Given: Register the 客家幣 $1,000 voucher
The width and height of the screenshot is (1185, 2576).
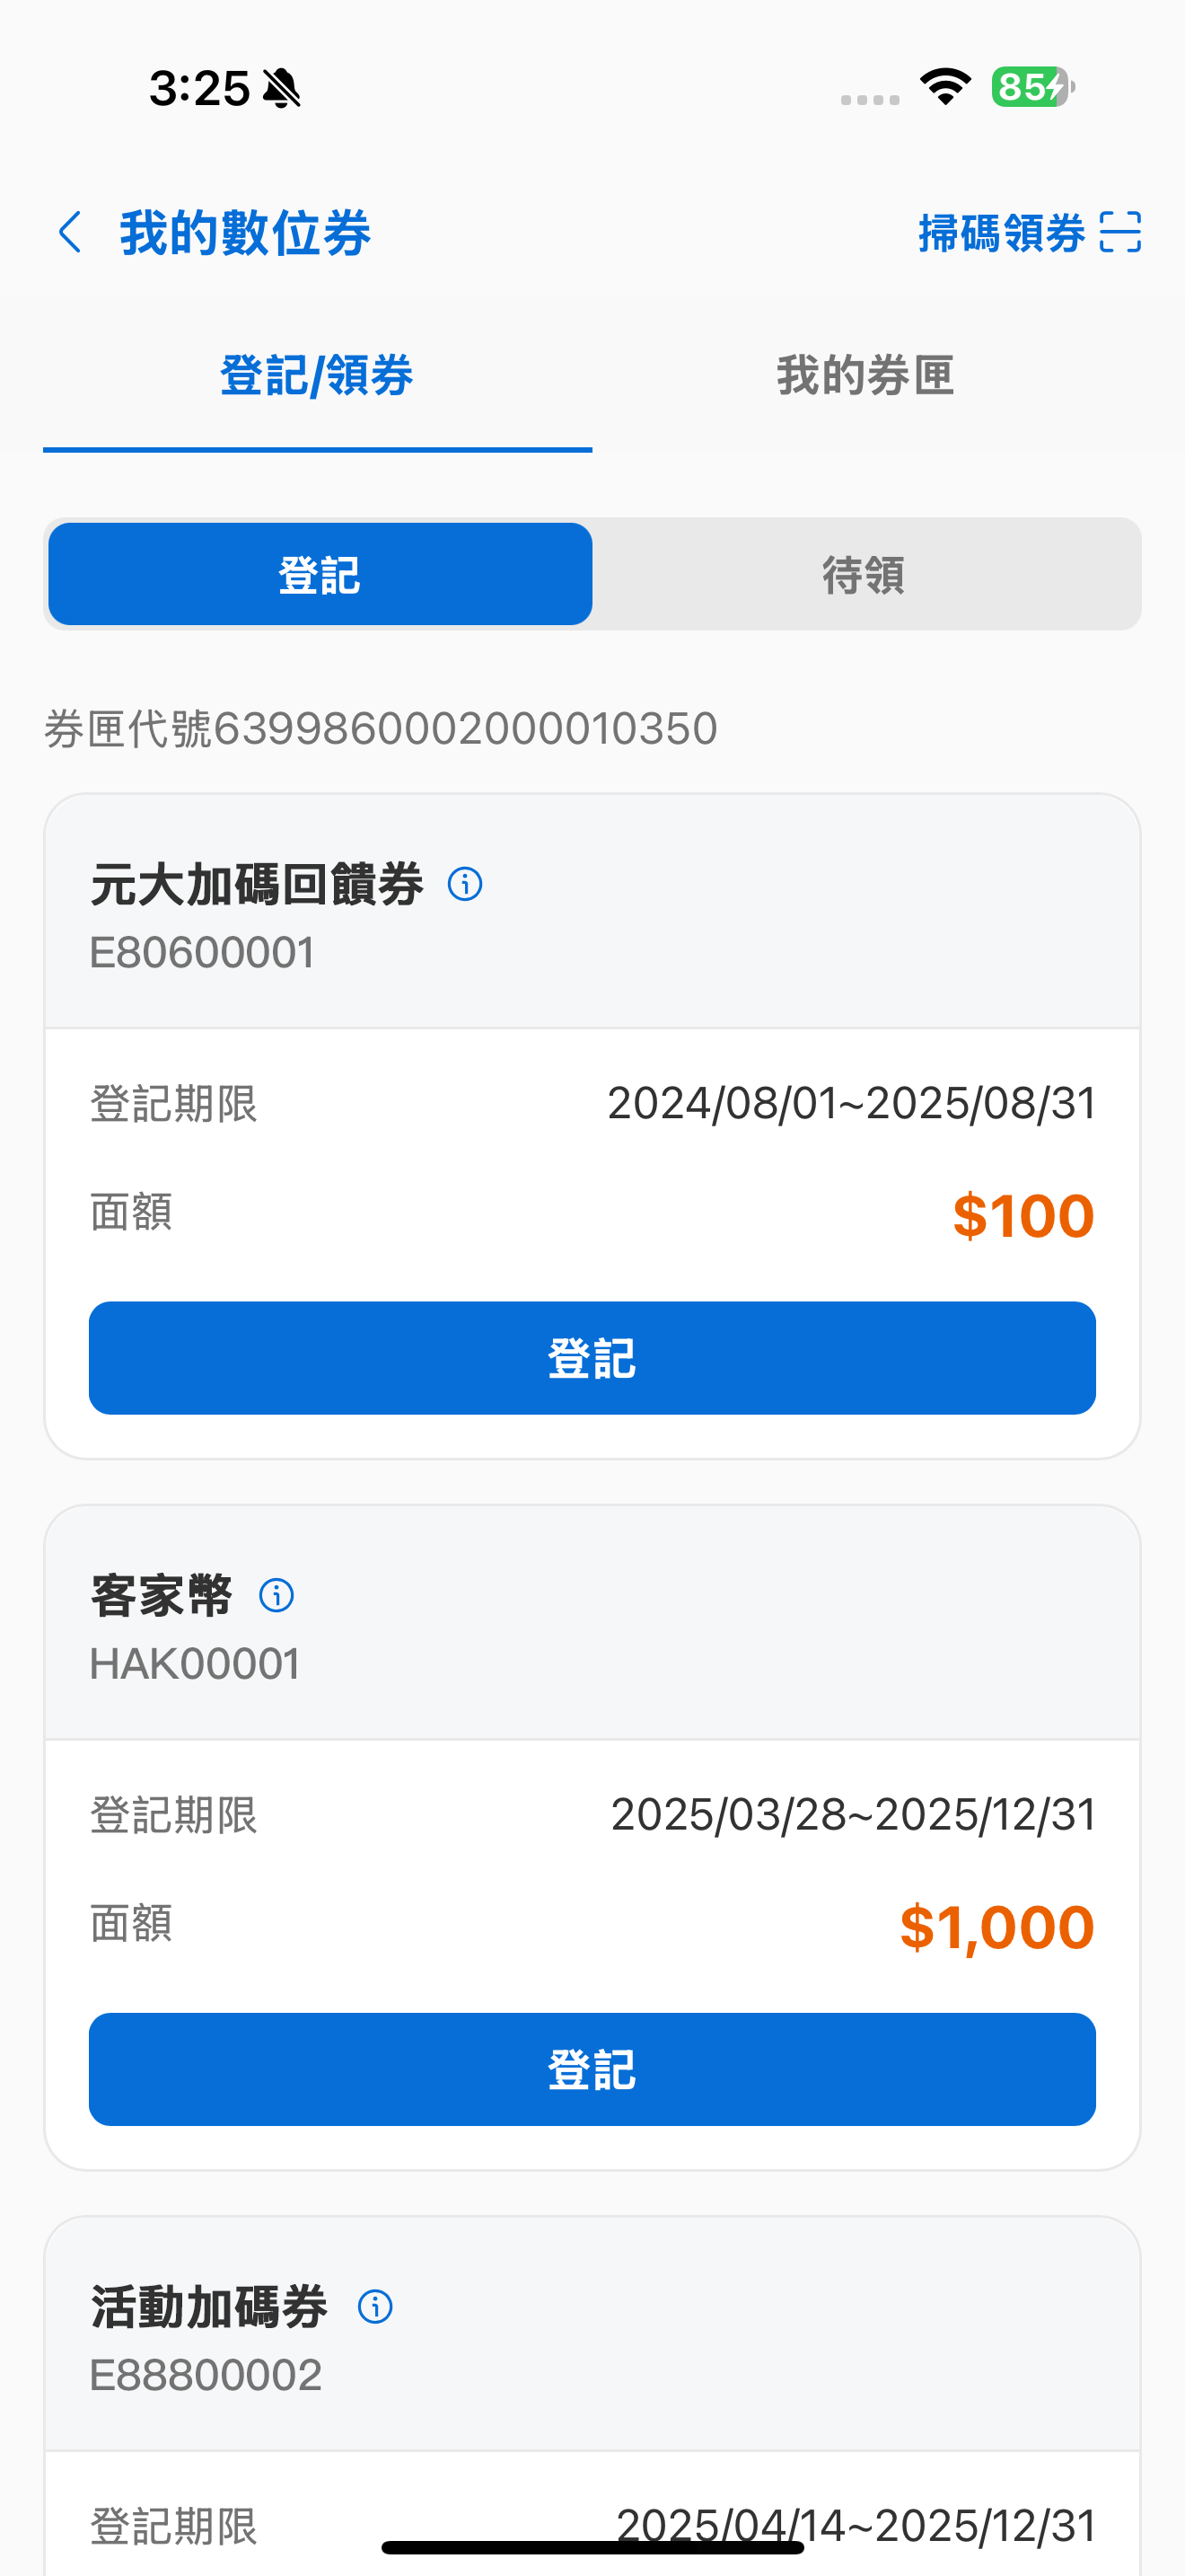Looking at the screenshot, I should coord(592,2069).
